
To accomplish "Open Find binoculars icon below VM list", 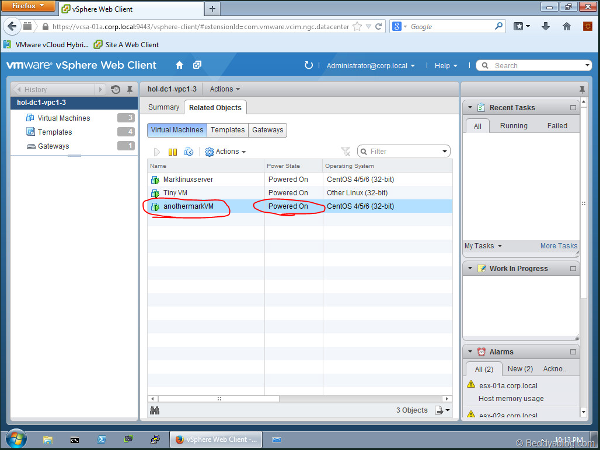I will pos(155,410).
